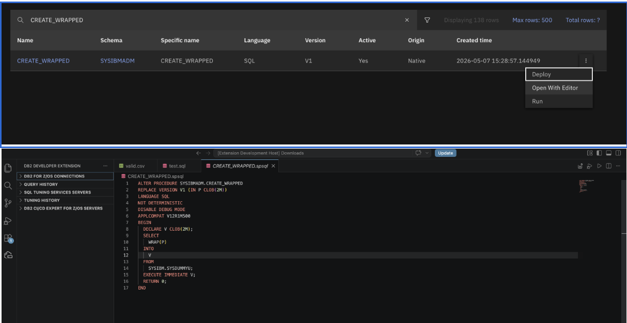
Task: Click Total rows: ? link
Action: (583, 20)
